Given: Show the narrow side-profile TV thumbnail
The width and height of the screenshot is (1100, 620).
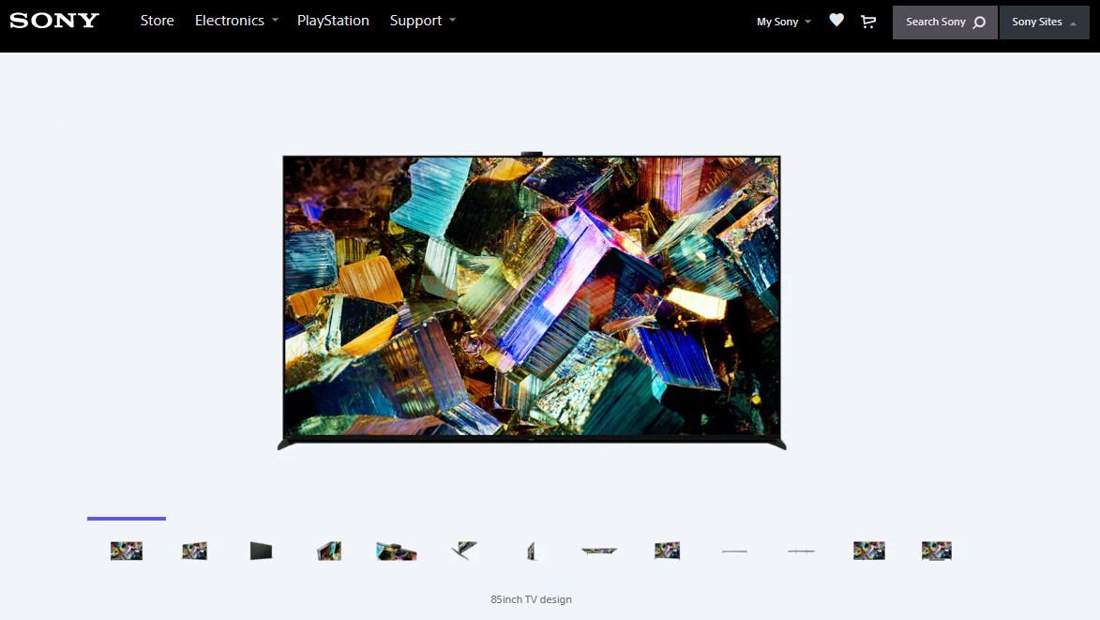Looking at the screenshot, I should (x=531, y=552).
